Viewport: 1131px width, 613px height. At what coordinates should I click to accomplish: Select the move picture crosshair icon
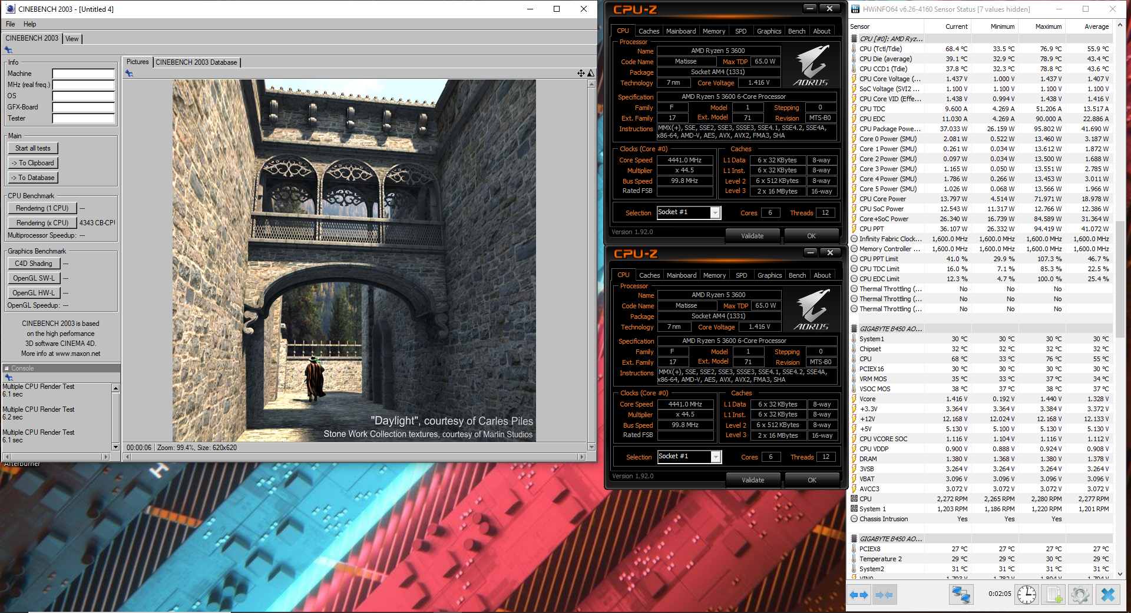coord(581,73)
